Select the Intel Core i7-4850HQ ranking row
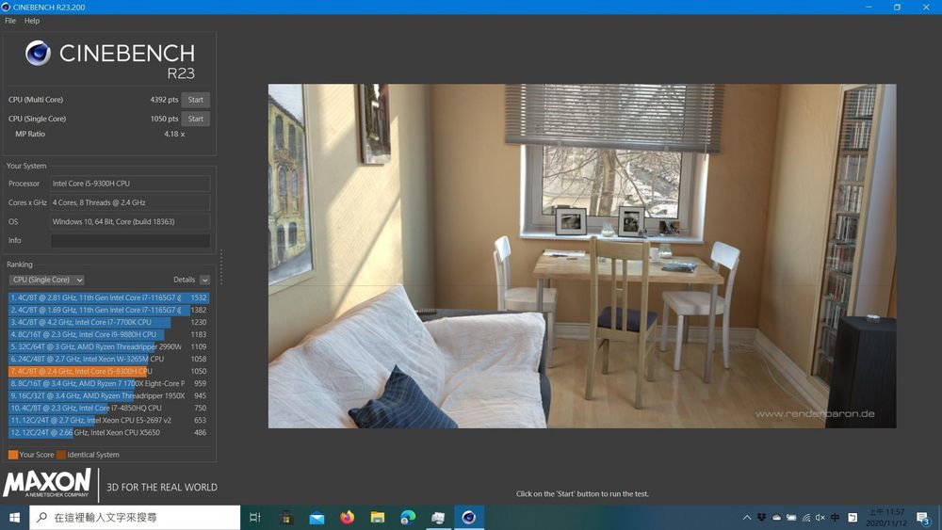942x530 pixels. 108,409
